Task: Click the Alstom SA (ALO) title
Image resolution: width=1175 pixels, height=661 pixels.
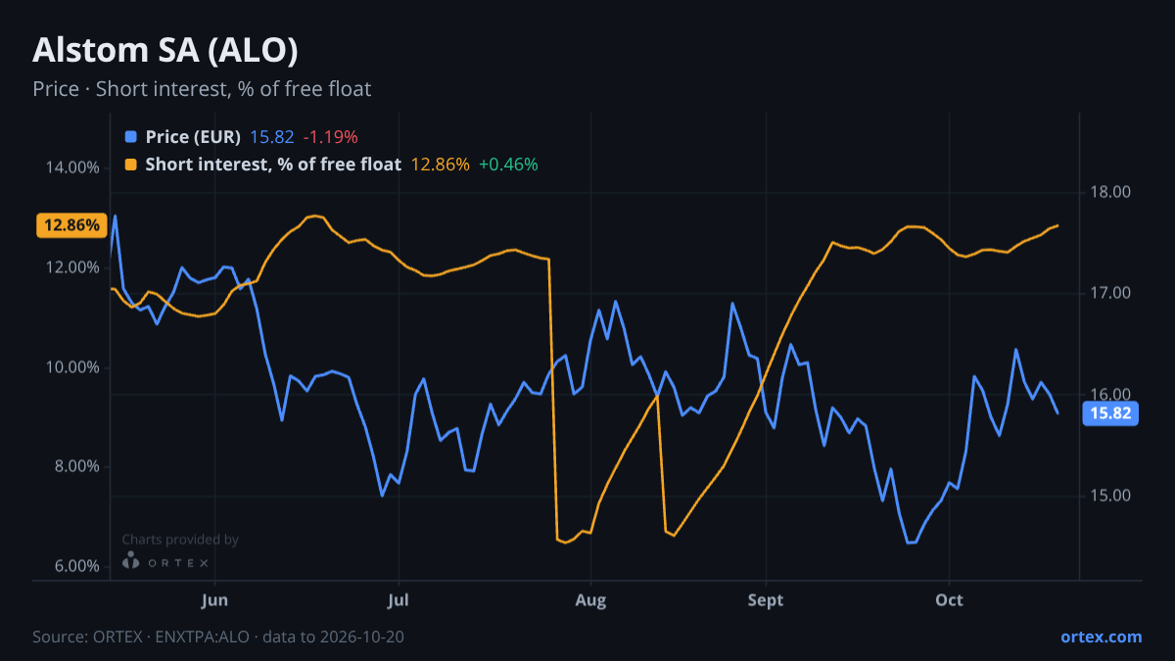Action: tap(165, 49)
